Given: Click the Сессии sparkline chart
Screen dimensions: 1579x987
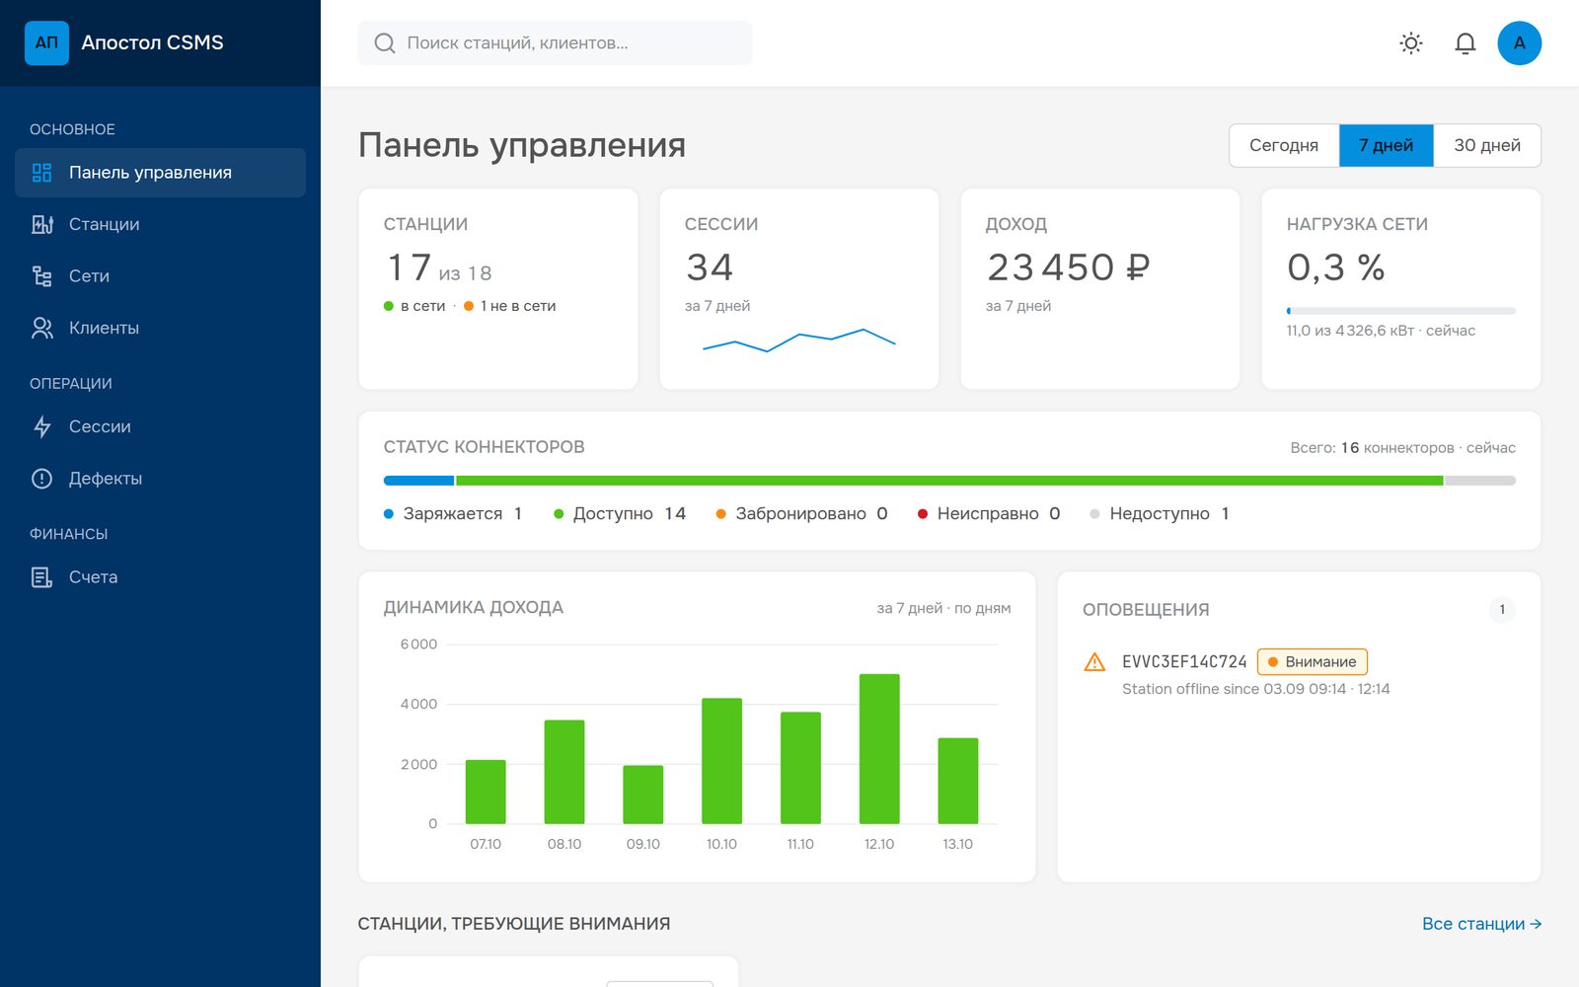Looking at the screenshot, I should (799, 341).
